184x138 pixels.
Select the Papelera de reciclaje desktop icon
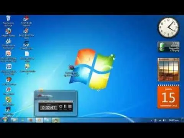point(8,21)
